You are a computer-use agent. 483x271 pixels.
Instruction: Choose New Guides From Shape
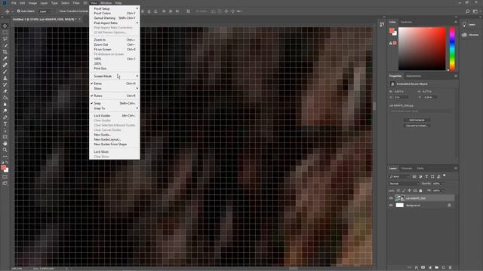coord(114,145)
